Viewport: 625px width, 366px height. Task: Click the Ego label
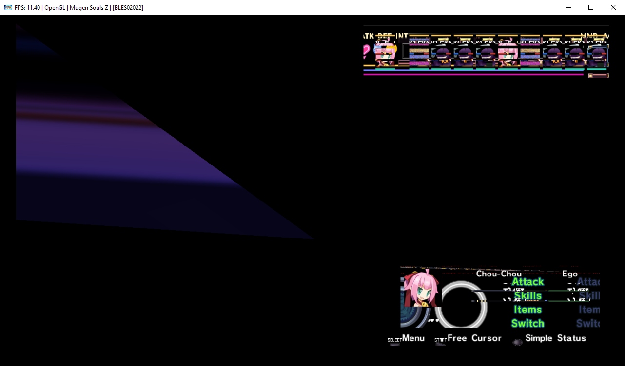click(569, 274)
